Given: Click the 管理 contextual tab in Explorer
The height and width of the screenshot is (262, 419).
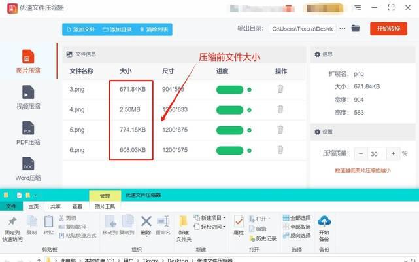Looking at the screenshot, I should coord(105,196).
